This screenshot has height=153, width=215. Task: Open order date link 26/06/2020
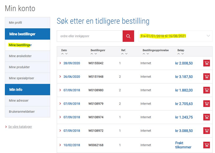pos(72,76)
